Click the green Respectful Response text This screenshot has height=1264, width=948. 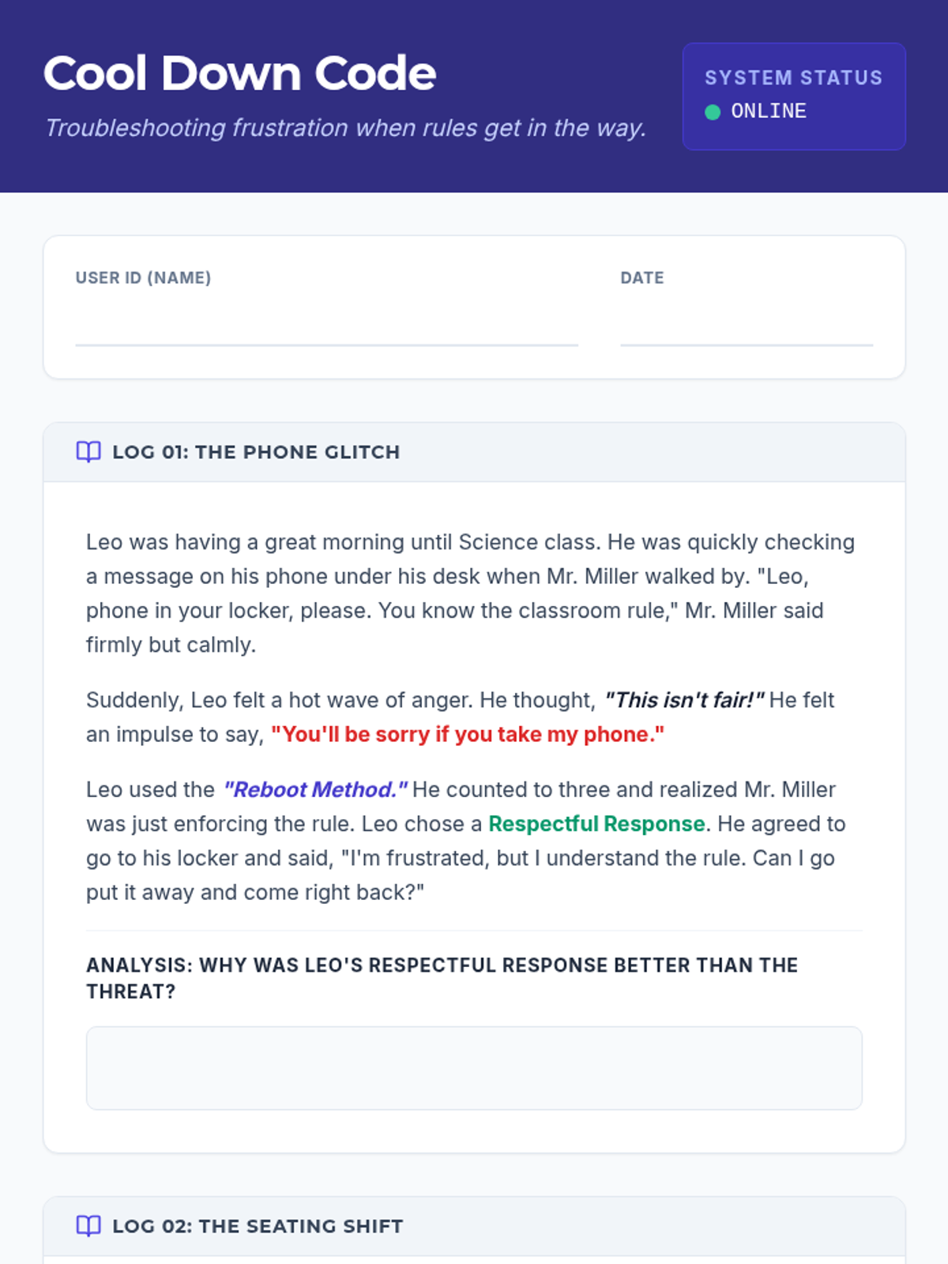pos(596,824)
